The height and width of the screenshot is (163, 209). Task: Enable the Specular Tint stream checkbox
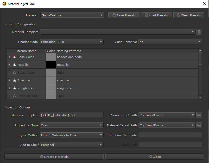pyautogui.click(x=9, y=96)
